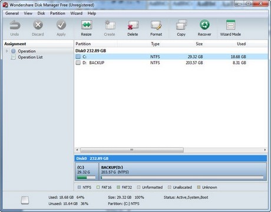The width and height of the screenshot is (271, 212).
Task: Click the FAT16 legend color swatch
Action: [98, 187]
